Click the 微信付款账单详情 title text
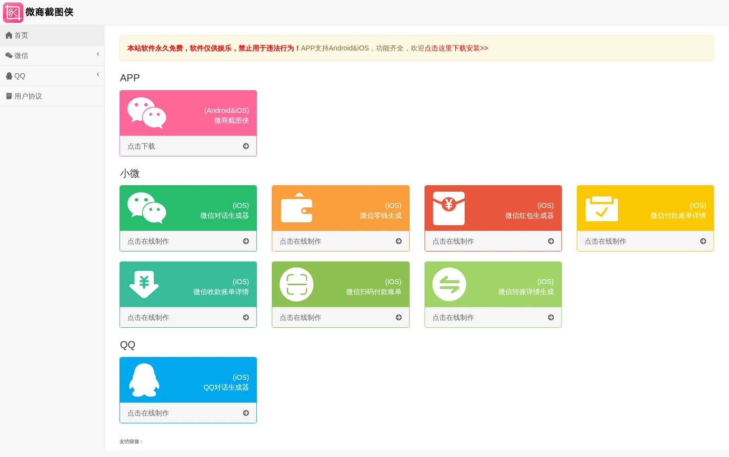 tap(678, 215)
